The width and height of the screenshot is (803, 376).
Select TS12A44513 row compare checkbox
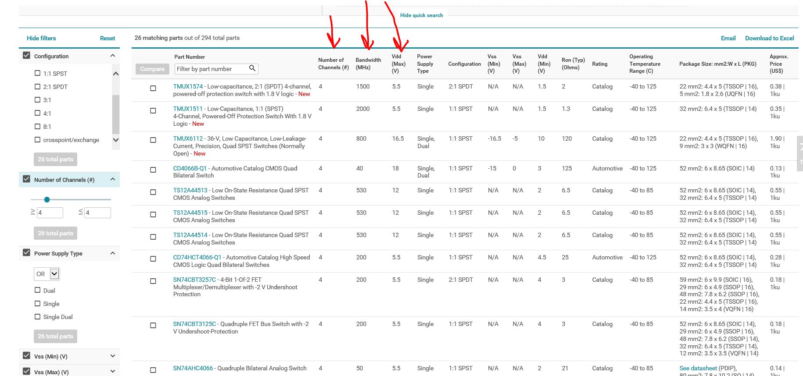click(x=153, y=192)
